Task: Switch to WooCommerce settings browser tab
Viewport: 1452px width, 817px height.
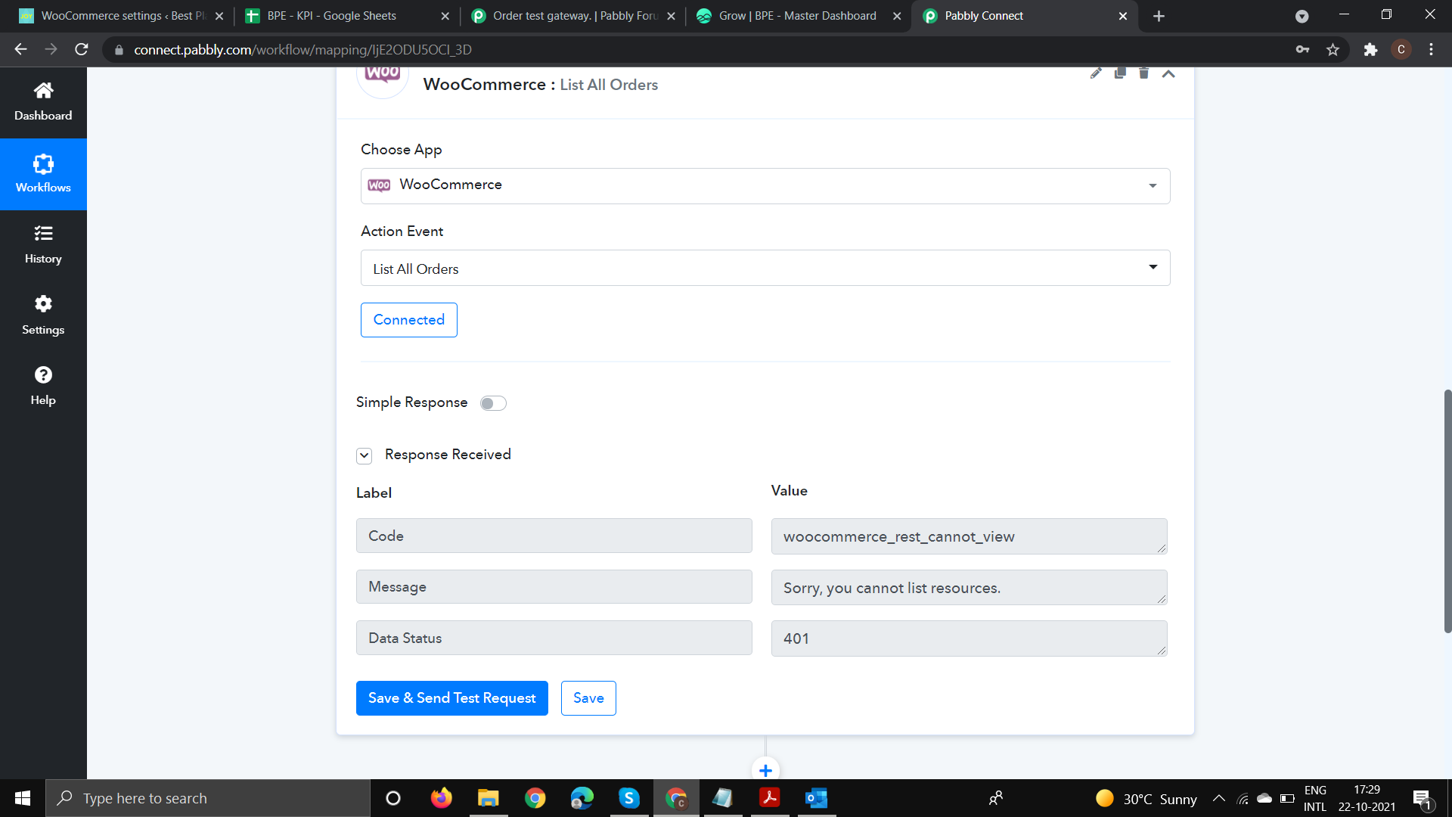Action: (x=121, y=16)
